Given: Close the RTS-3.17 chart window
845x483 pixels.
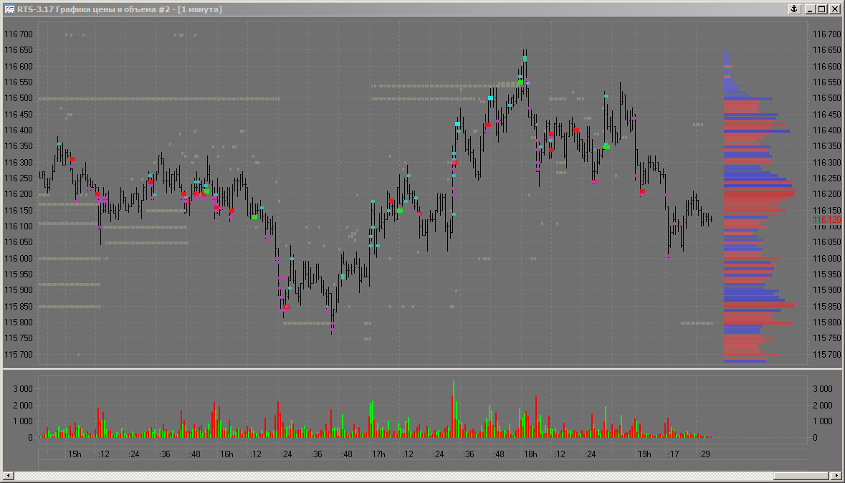Looking at the screenshot, I should pyautogui.click(x=834, y=9).
